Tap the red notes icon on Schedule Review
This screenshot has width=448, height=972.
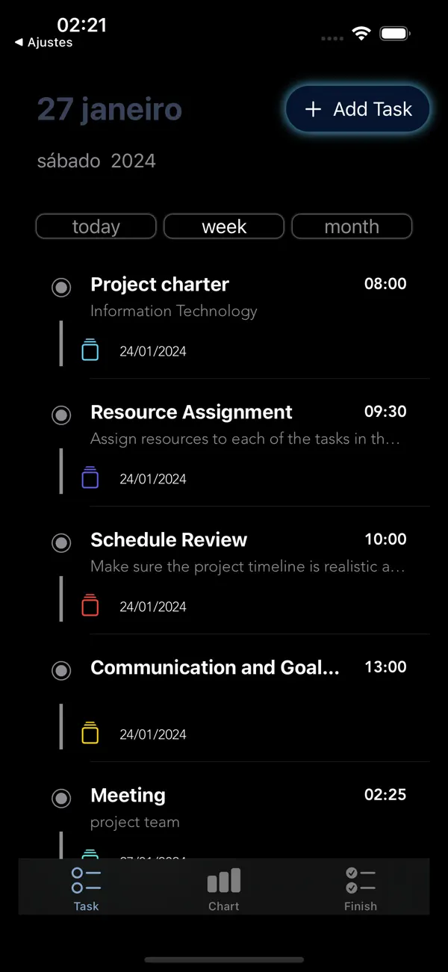click(90, 604)
